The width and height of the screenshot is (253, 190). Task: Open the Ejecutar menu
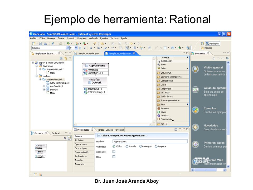104,39
